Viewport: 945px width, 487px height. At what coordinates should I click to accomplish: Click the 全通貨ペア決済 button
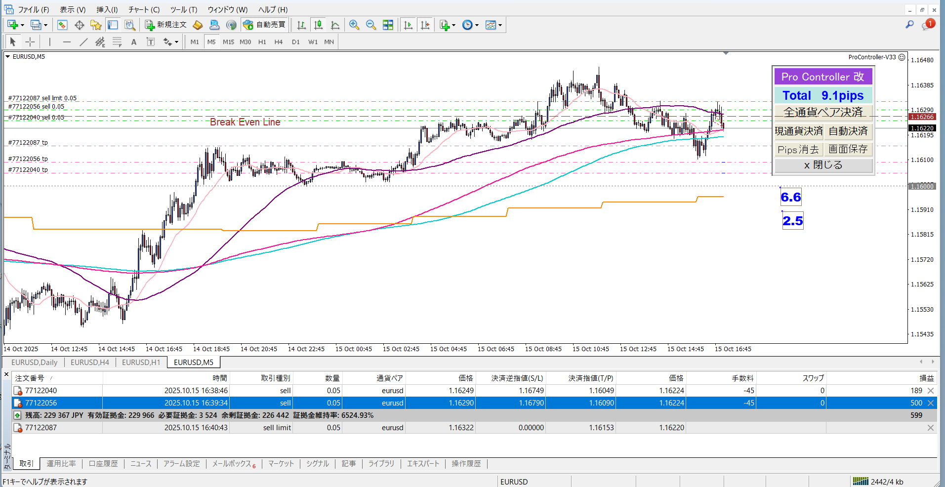[x=823, y=112]
